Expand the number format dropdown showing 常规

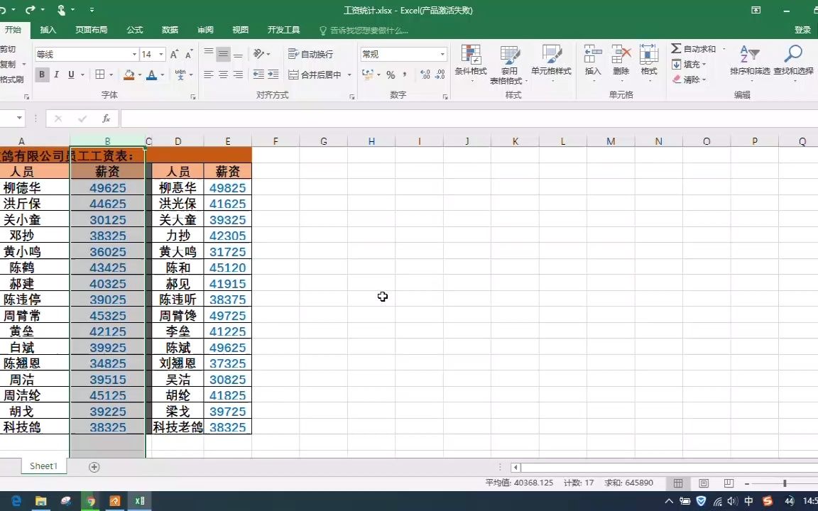(442, 53)
